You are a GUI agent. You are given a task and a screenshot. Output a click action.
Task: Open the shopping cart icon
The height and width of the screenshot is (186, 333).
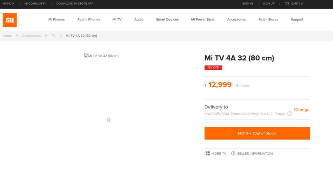coord(287,4)
